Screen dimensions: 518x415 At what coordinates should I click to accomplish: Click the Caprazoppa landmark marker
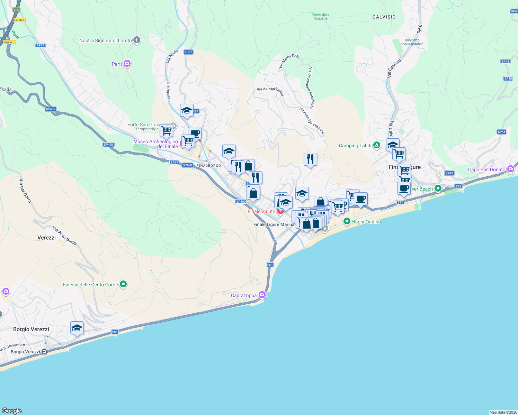pos(262,295)
